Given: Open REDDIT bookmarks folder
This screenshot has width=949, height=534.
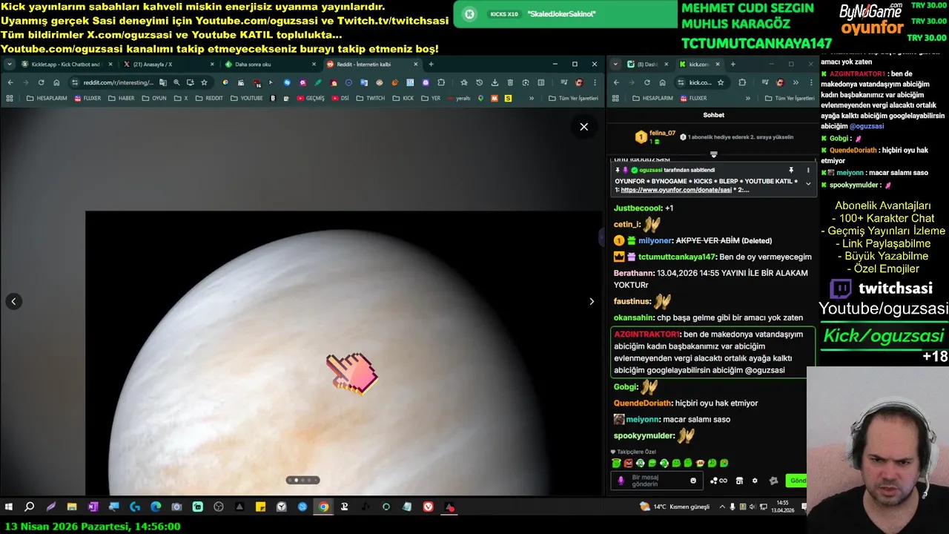Looking at the screenshot, I should pos(209,98).
